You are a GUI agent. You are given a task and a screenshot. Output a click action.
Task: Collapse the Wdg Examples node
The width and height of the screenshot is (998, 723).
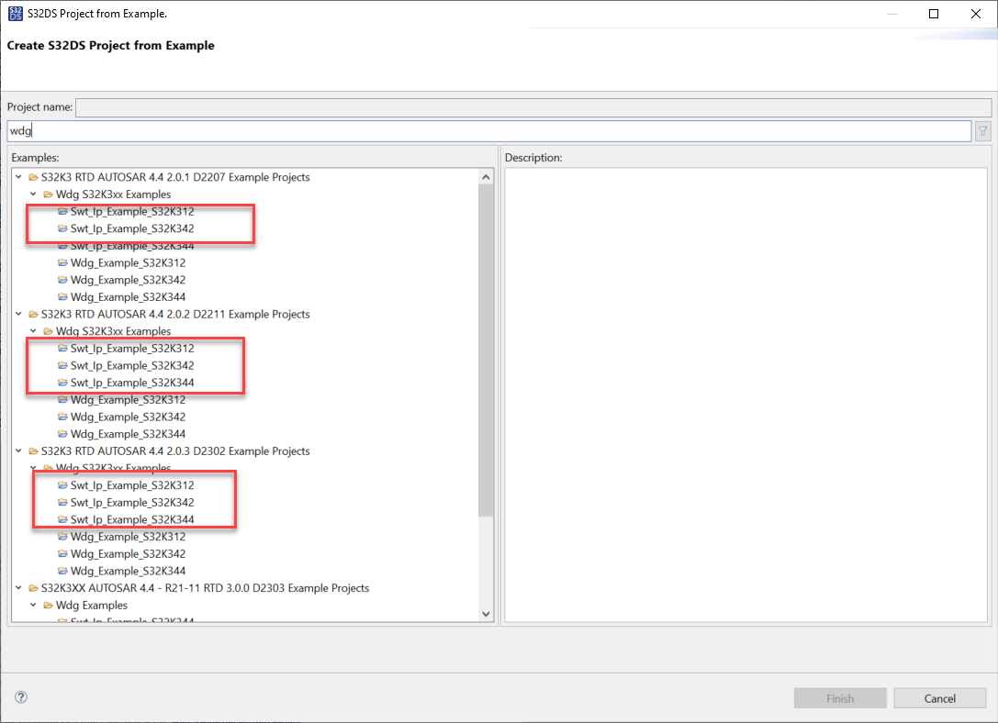[33, 606]
